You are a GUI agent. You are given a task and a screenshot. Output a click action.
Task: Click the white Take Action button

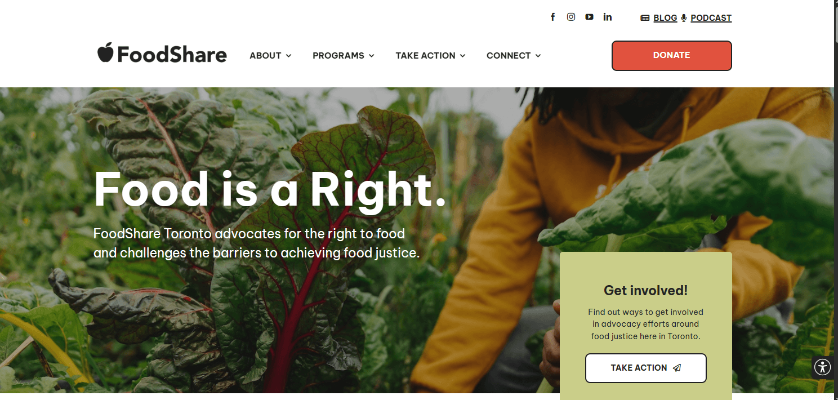(x=646, y=368)
